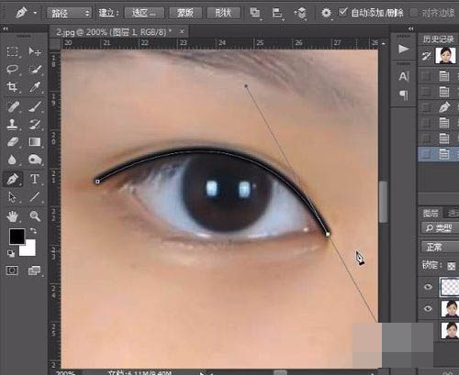The height and width of the screenshot is (375, 459).
Task: Switch to 2.jpg document tab
Action: [114, 32]
